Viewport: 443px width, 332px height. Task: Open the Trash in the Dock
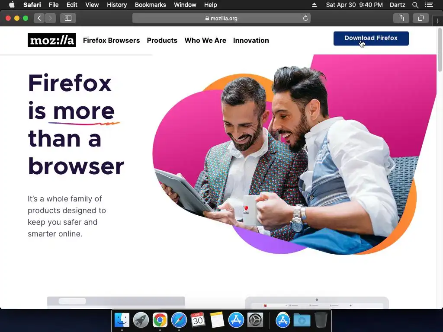[x=321, y=320]
